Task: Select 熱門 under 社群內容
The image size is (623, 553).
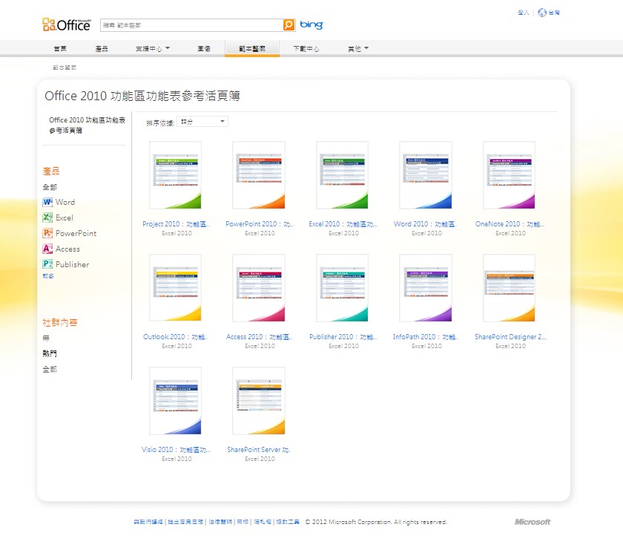Action: pos(50,353)
